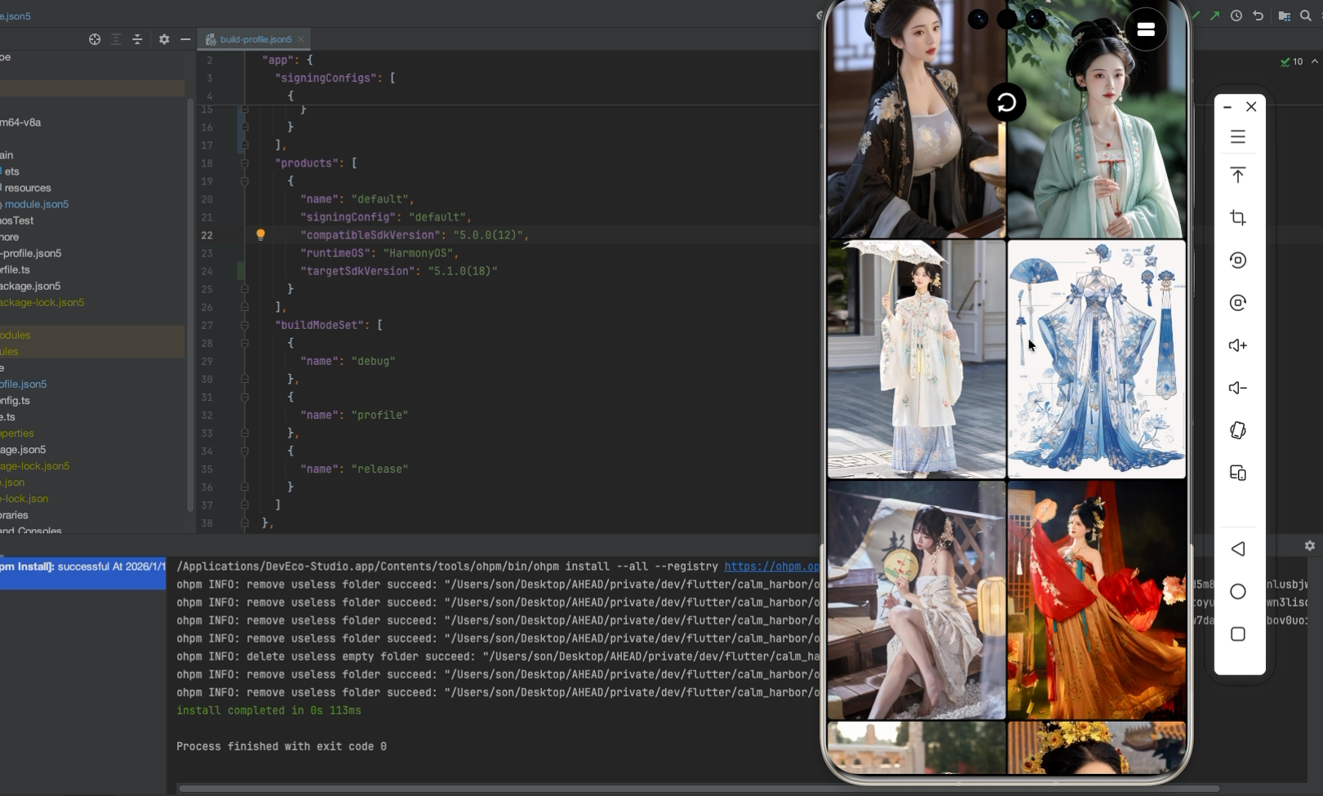Image resolution: width=1323 pixels, height=796 pixels.
Task: Open module.json5 in project tree
Action: (36, 204)
